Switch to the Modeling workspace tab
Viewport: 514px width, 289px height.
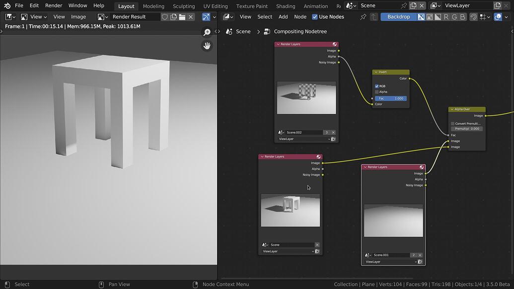click(153, 6)
